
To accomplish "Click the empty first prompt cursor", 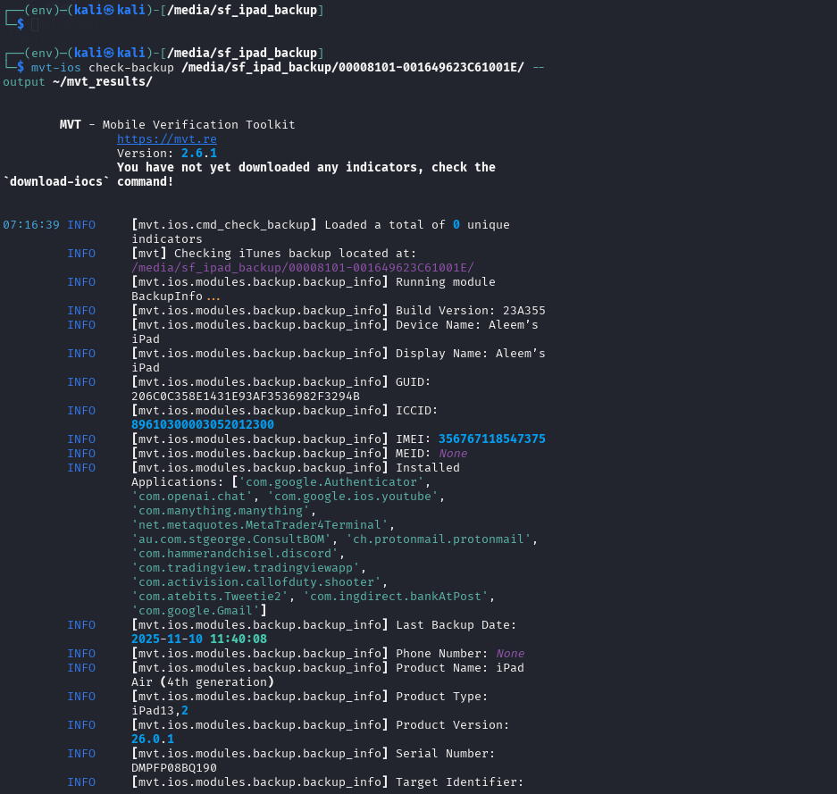I will (x=35, y=24).
